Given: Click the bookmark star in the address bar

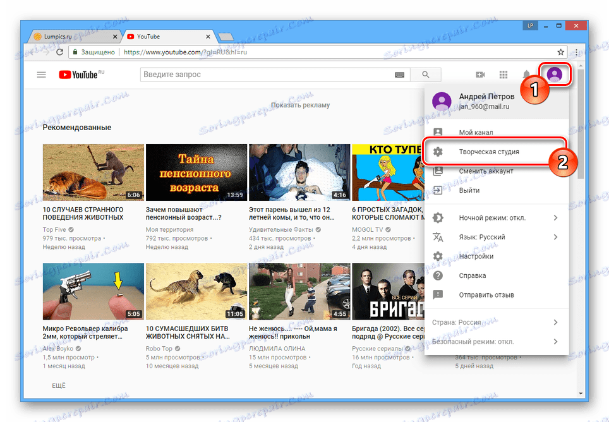Looking at the screenshot, I should [560, 52].
